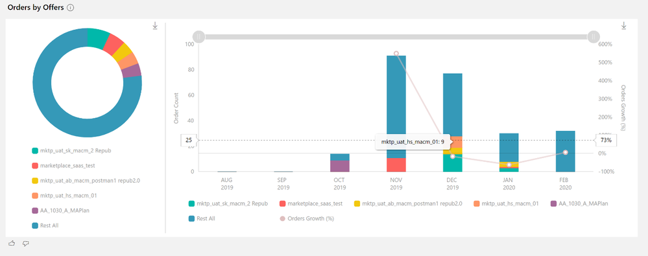Click the red segment of NOV 2019 bar
Image resolution: width=648 pixels, height=256 pixels.
pyautogui.click(x=396, y=165)
